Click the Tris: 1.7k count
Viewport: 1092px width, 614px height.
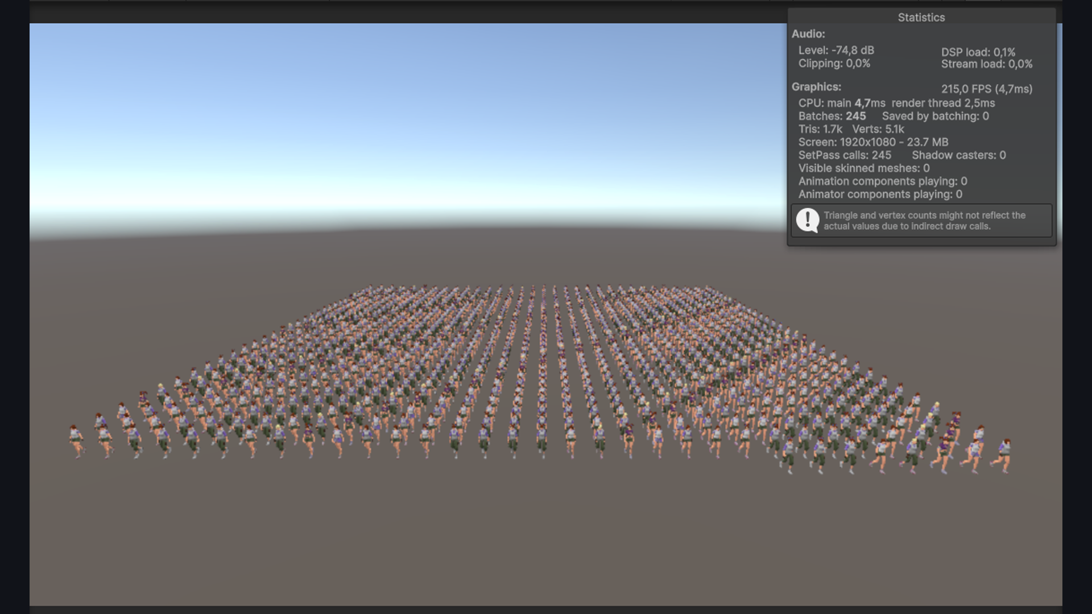820,130
